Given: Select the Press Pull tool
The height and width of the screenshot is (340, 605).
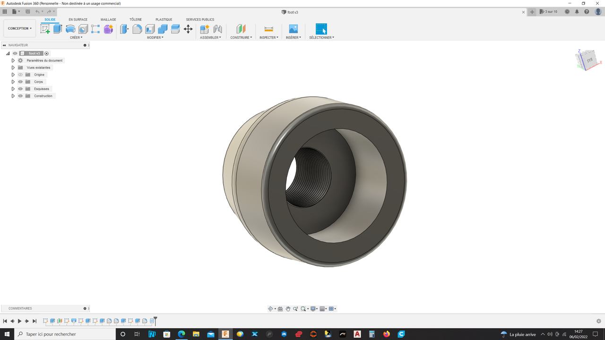Looking at the screenshot, I should point(124,29).
